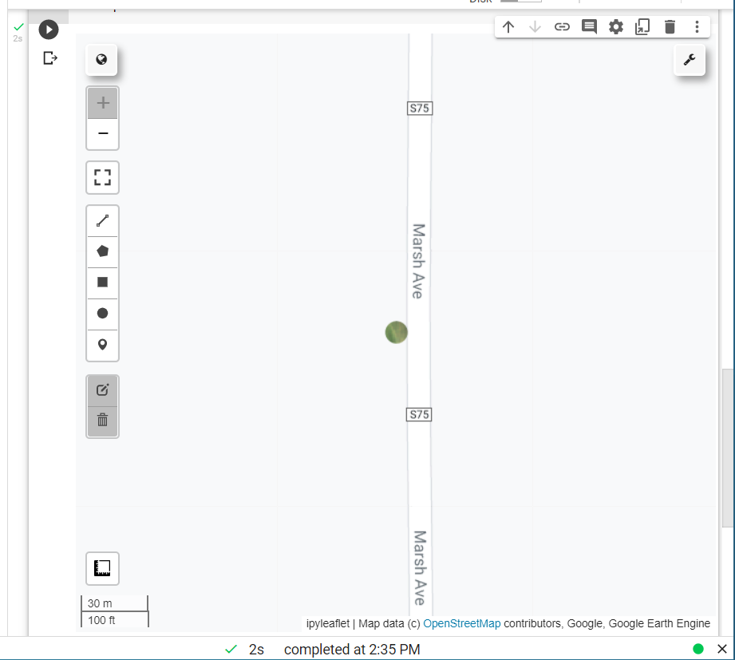Image resolution: width=735 pixels, height=660 pixels.
Task: Click the lower S75 road shield
Action: pos(419,414)
